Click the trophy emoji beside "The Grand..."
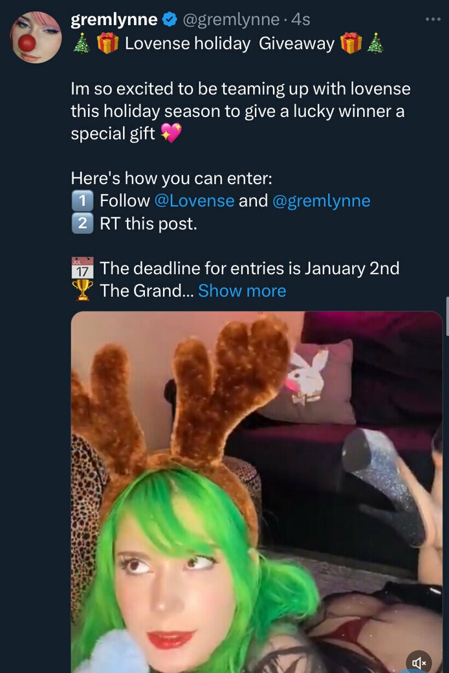Image resolution: width=449 pixels, height=673 pixels. click(x=82, y=290)
